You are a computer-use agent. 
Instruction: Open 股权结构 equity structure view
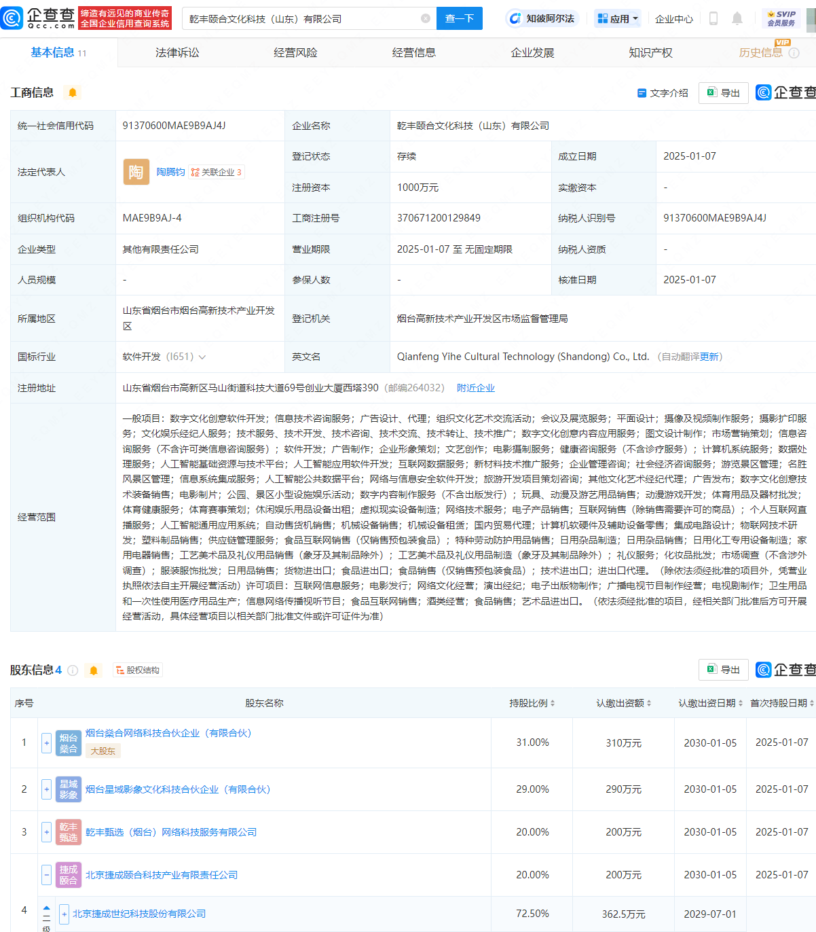[138, 670]
